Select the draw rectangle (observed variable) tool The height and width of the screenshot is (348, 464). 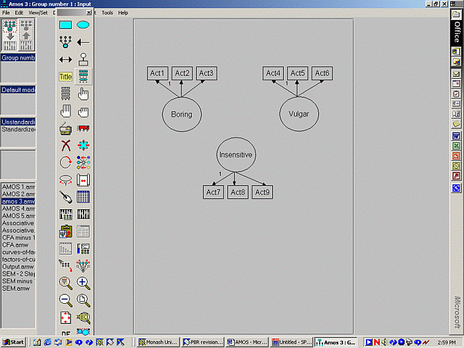click(66, 26)
